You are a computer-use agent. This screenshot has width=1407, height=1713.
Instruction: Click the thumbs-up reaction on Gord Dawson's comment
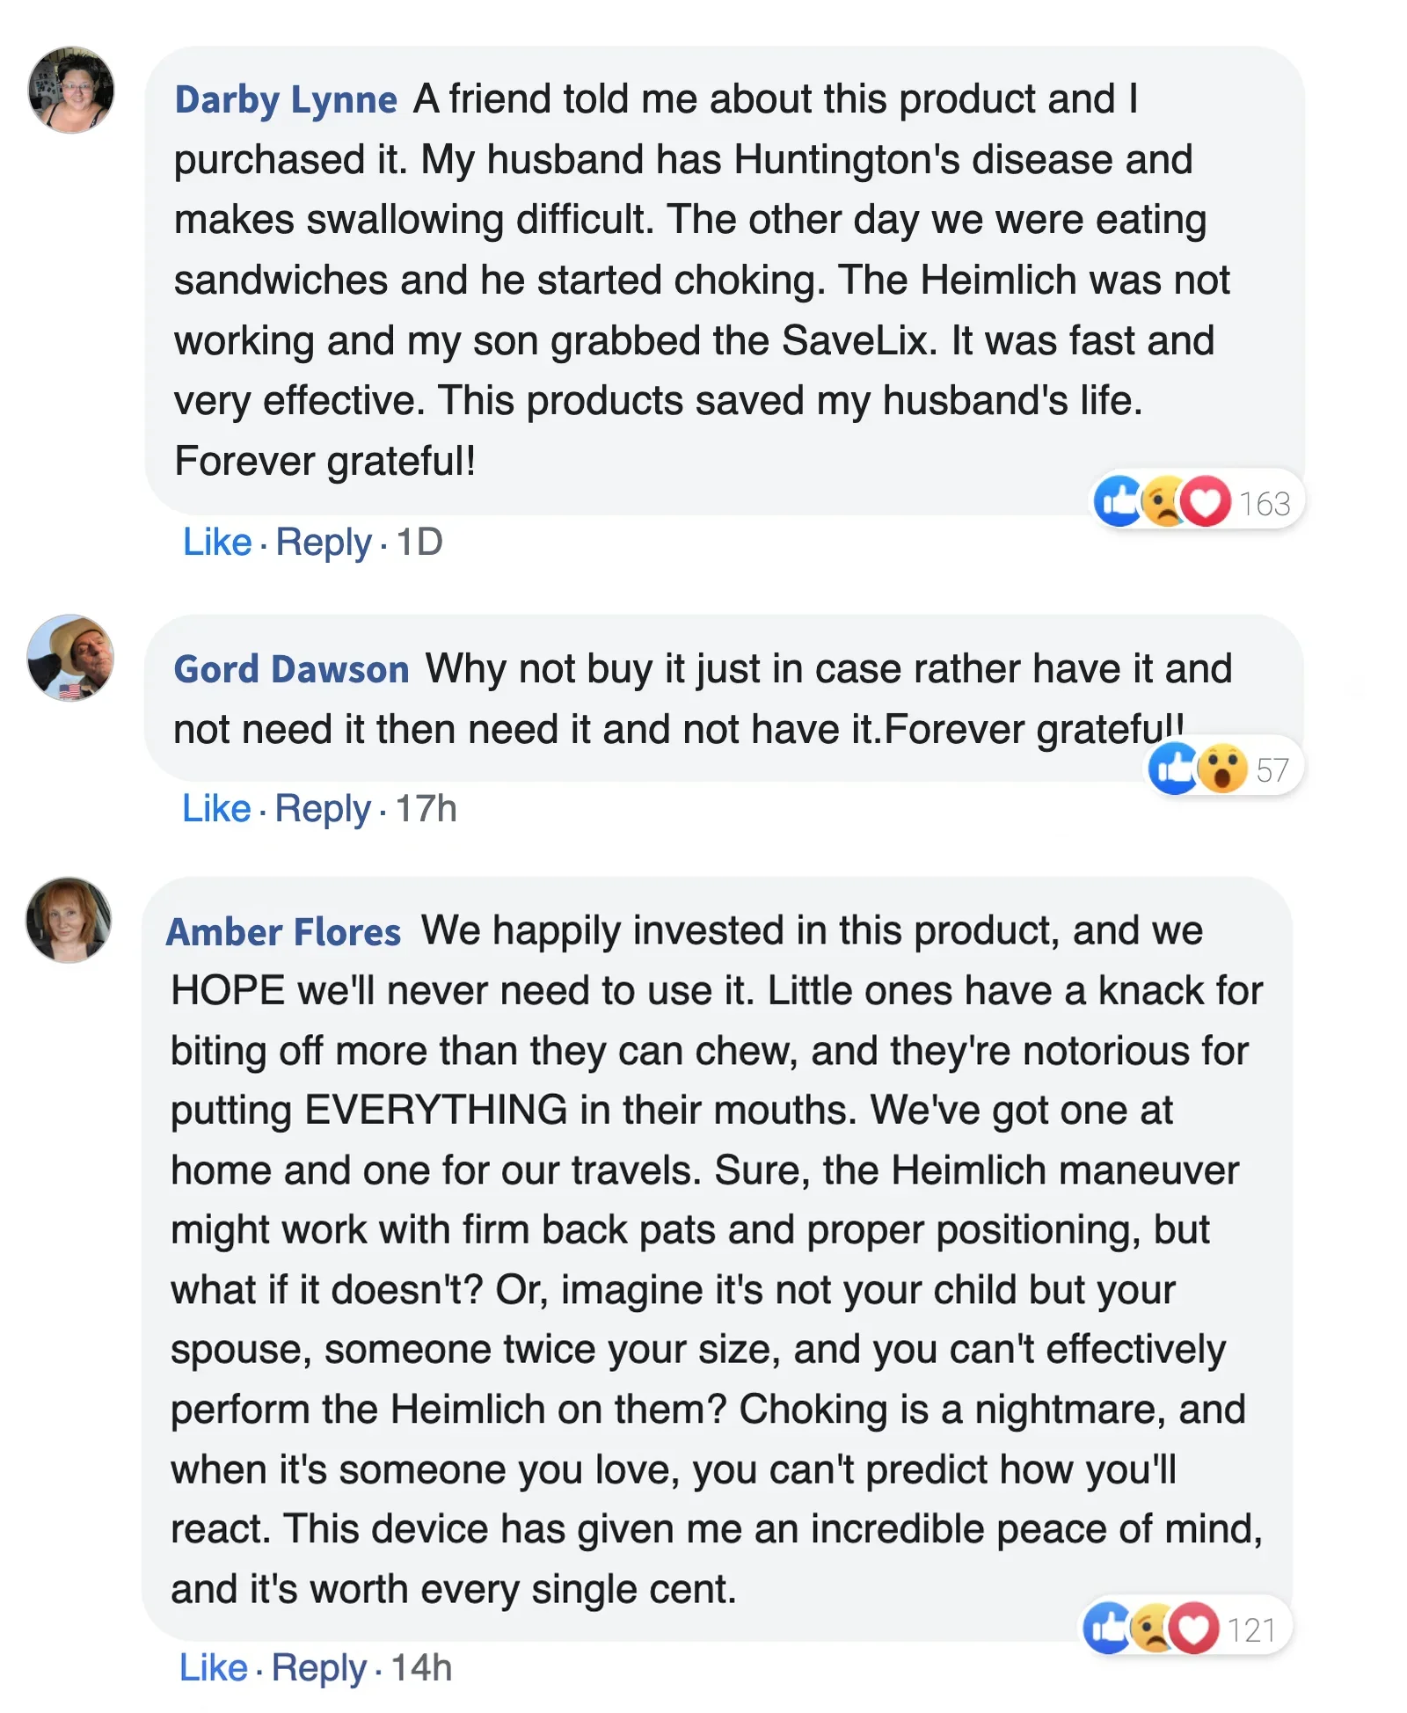click(x=1174, y=769)
